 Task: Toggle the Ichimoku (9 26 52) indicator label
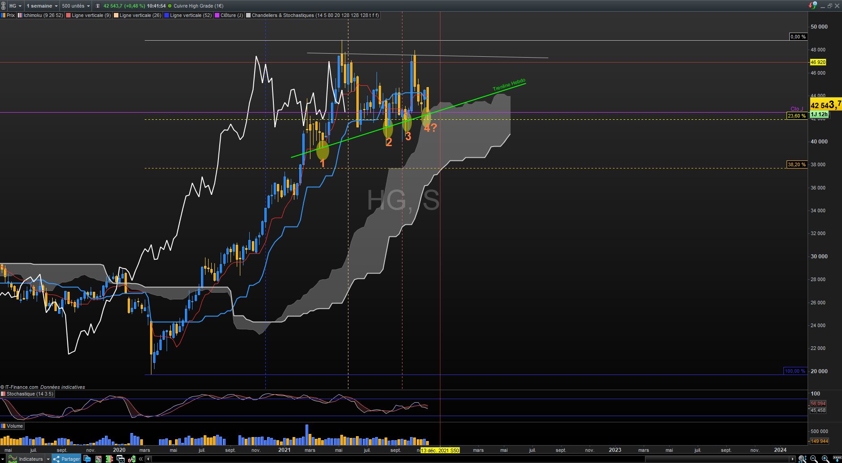40,15
